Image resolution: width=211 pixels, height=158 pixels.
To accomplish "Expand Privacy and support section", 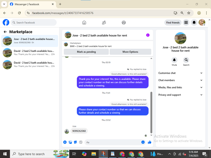I will (x=181, y=95).
